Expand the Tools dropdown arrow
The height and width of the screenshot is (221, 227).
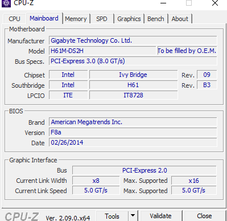[x=133, y=216]
